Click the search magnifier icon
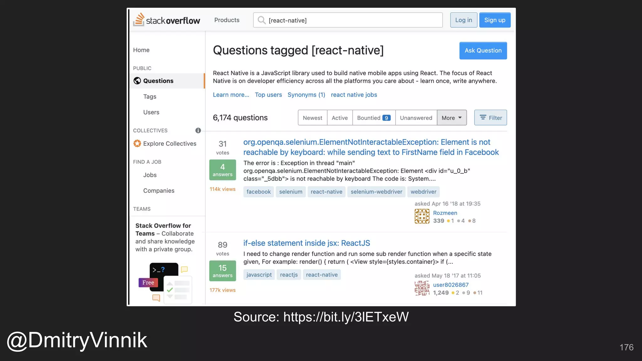 pyautogui.click(x=261, y=20)
